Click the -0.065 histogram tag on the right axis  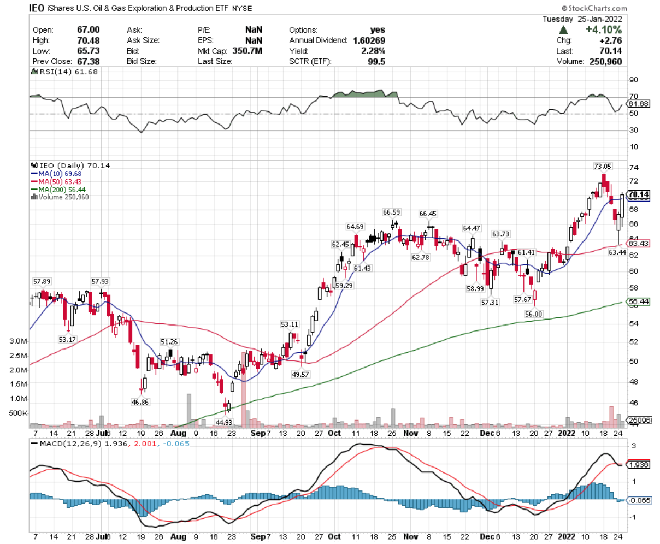point(639,500)
